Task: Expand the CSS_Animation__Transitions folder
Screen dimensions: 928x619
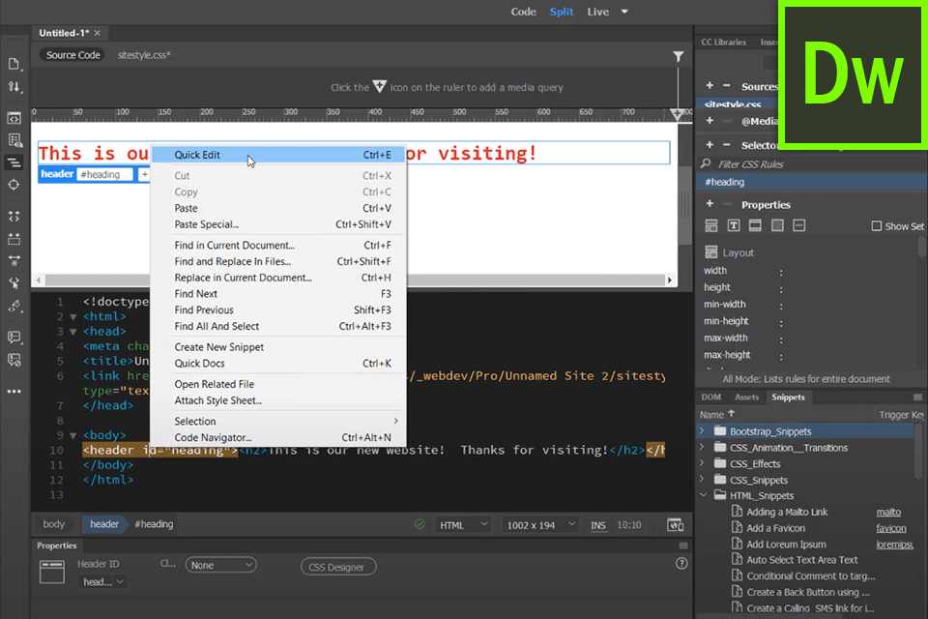Action: coord(703,447)
